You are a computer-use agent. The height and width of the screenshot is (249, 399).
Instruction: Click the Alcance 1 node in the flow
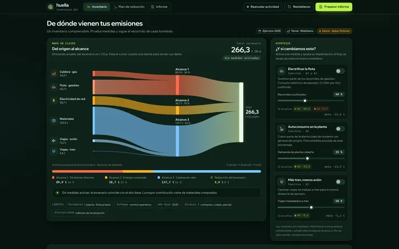(x=177, y=85)
